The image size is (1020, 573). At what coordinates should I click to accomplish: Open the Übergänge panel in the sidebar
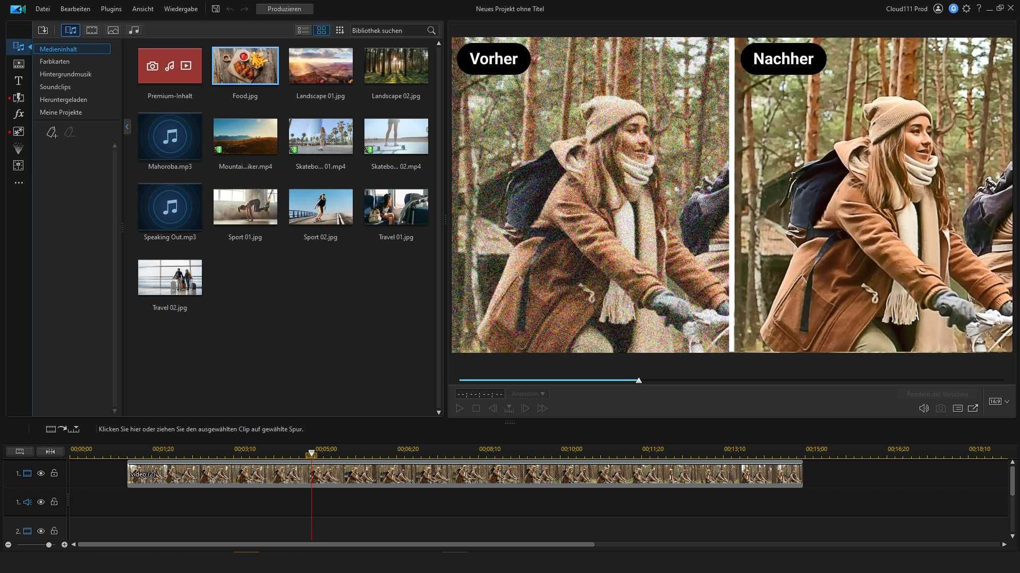click(18, 98)
